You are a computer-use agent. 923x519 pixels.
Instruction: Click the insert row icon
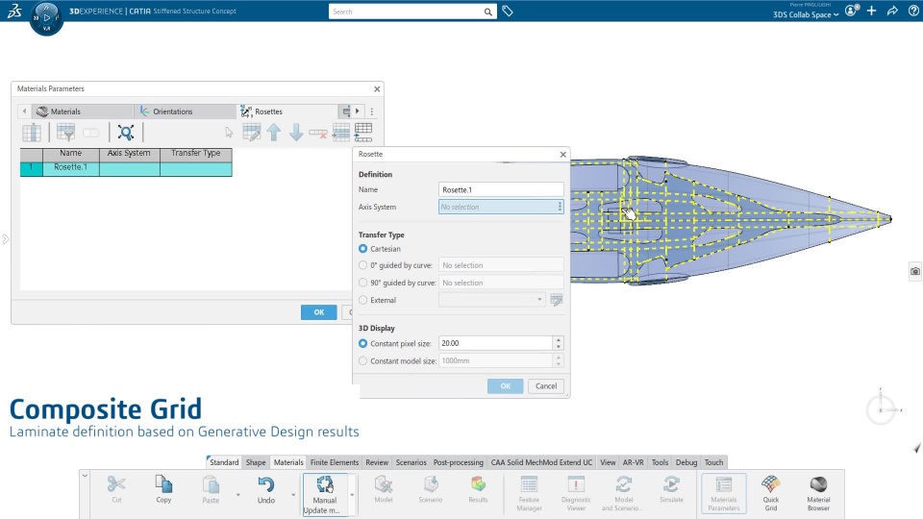coord(340,133)
